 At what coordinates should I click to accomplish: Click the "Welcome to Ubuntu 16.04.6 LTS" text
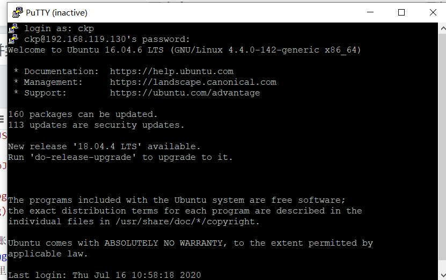(x=86, y=50)
